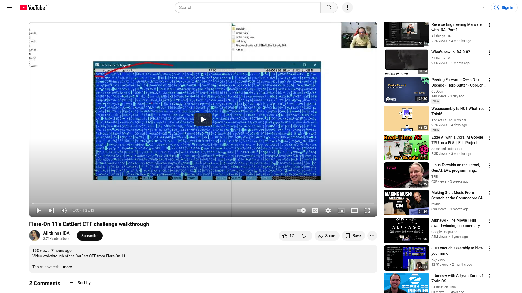Click Subscribe button for All things IDA
The height and width of the screenshot is (293, 522).
[x=90, y=235]
